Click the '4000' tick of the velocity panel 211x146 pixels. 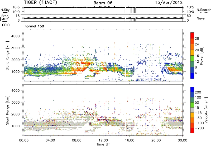click(x=16, y=90)
